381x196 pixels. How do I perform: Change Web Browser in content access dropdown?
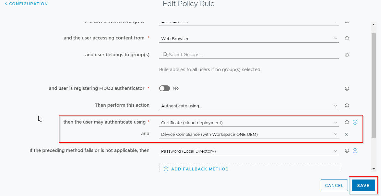coord(248,38)
